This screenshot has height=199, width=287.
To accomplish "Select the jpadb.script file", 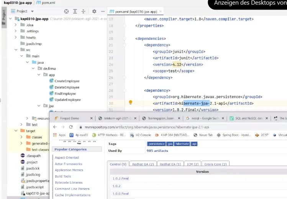I will tap(34, 187).
